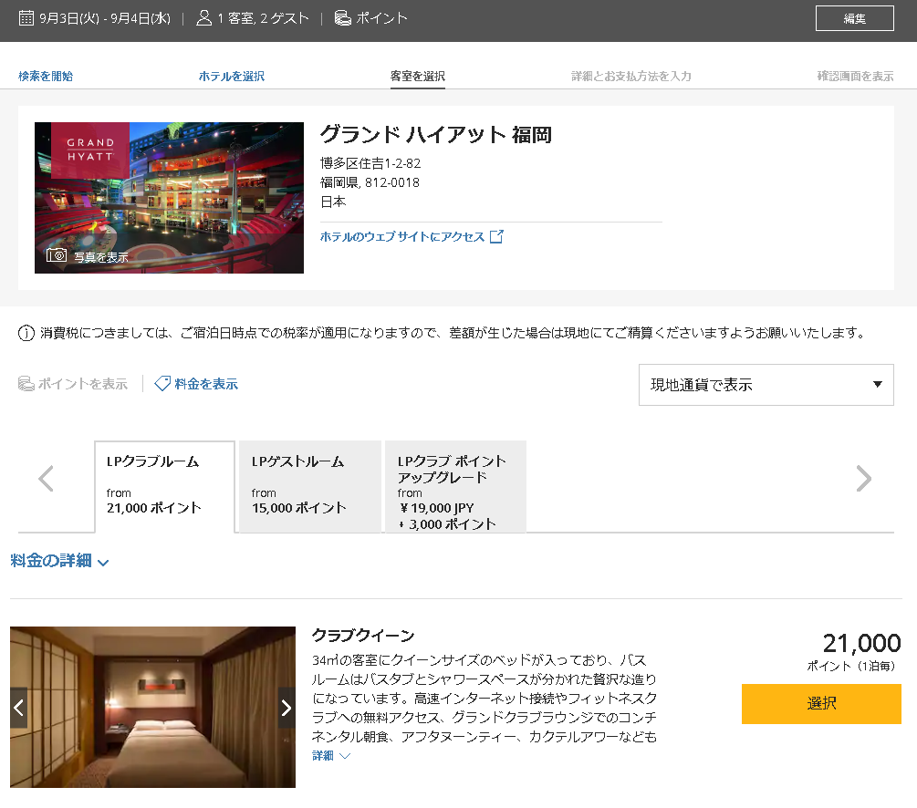Click the address 博多区住吉1-2-82
Viewport: 917px width, 808px height.
tap(370, 163)
